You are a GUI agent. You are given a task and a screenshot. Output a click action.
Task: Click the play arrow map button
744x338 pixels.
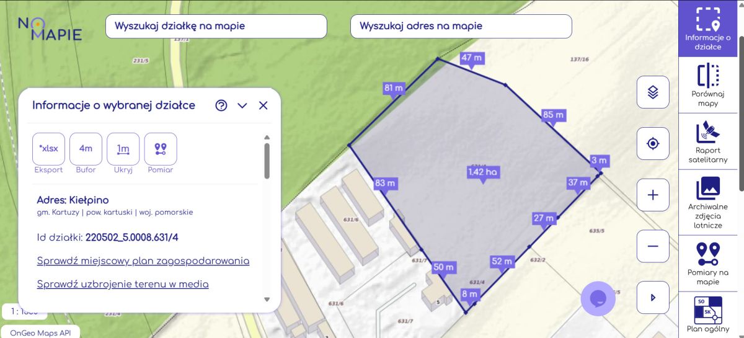coord(653,298)
